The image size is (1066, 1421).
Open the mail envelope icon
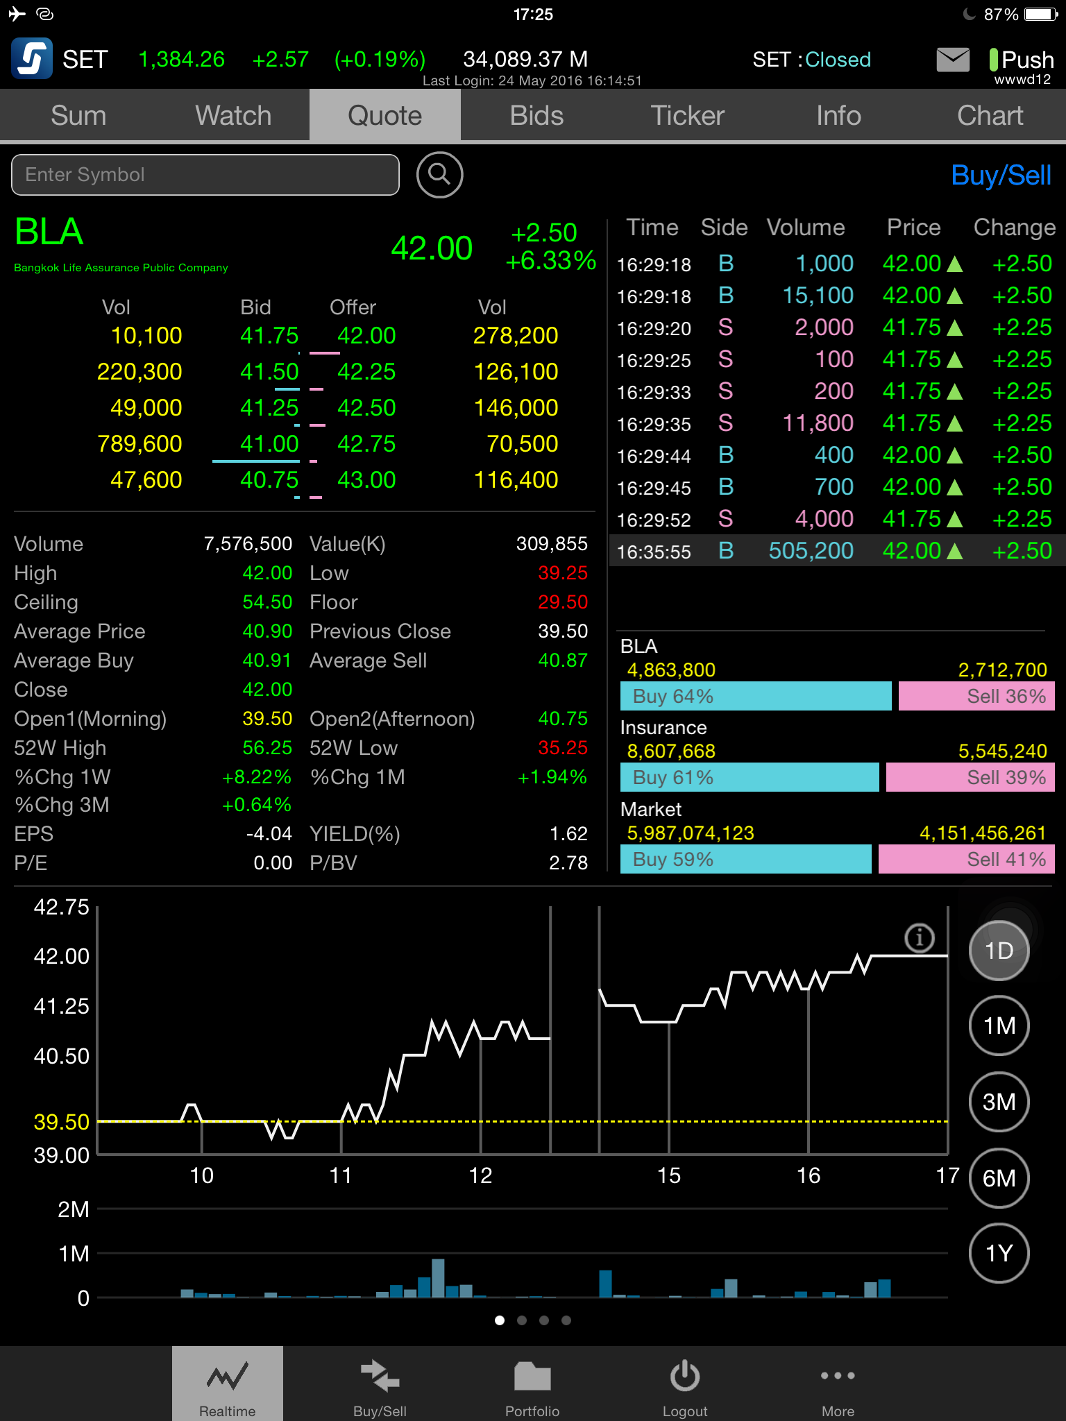(953, 60)
